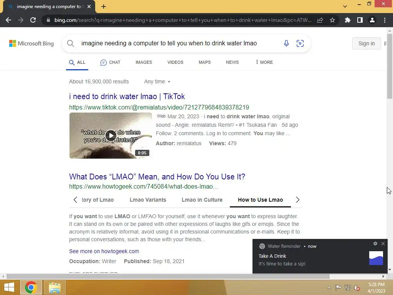Click the scroll-down arrow of vertical scrollbar
The width and height of the screenshot is (393, 295).
click(390, 270)
